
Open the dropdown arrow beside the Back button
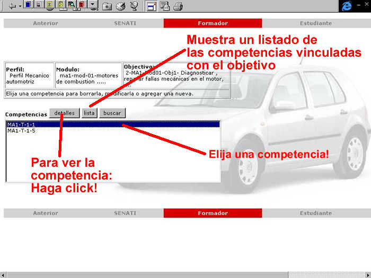(x=20, y=6)
